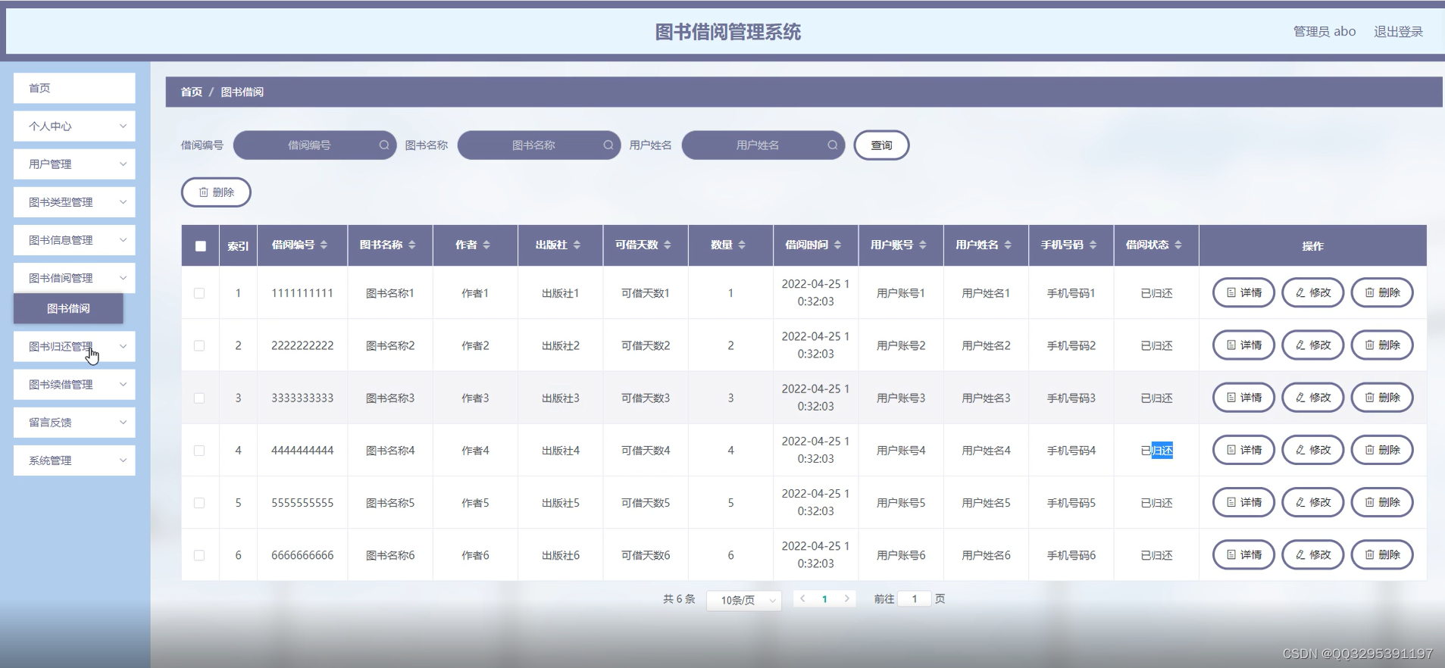
Task: Sort table by 图书名称 column arrows
Action: (412, 245)
